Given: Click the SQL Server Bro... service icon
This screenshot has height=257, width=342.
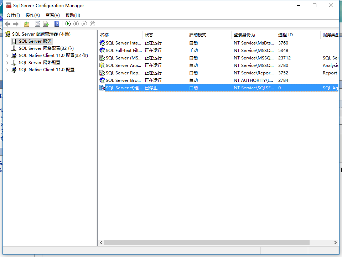Looking at the screenshot, I should coord(102,80).
